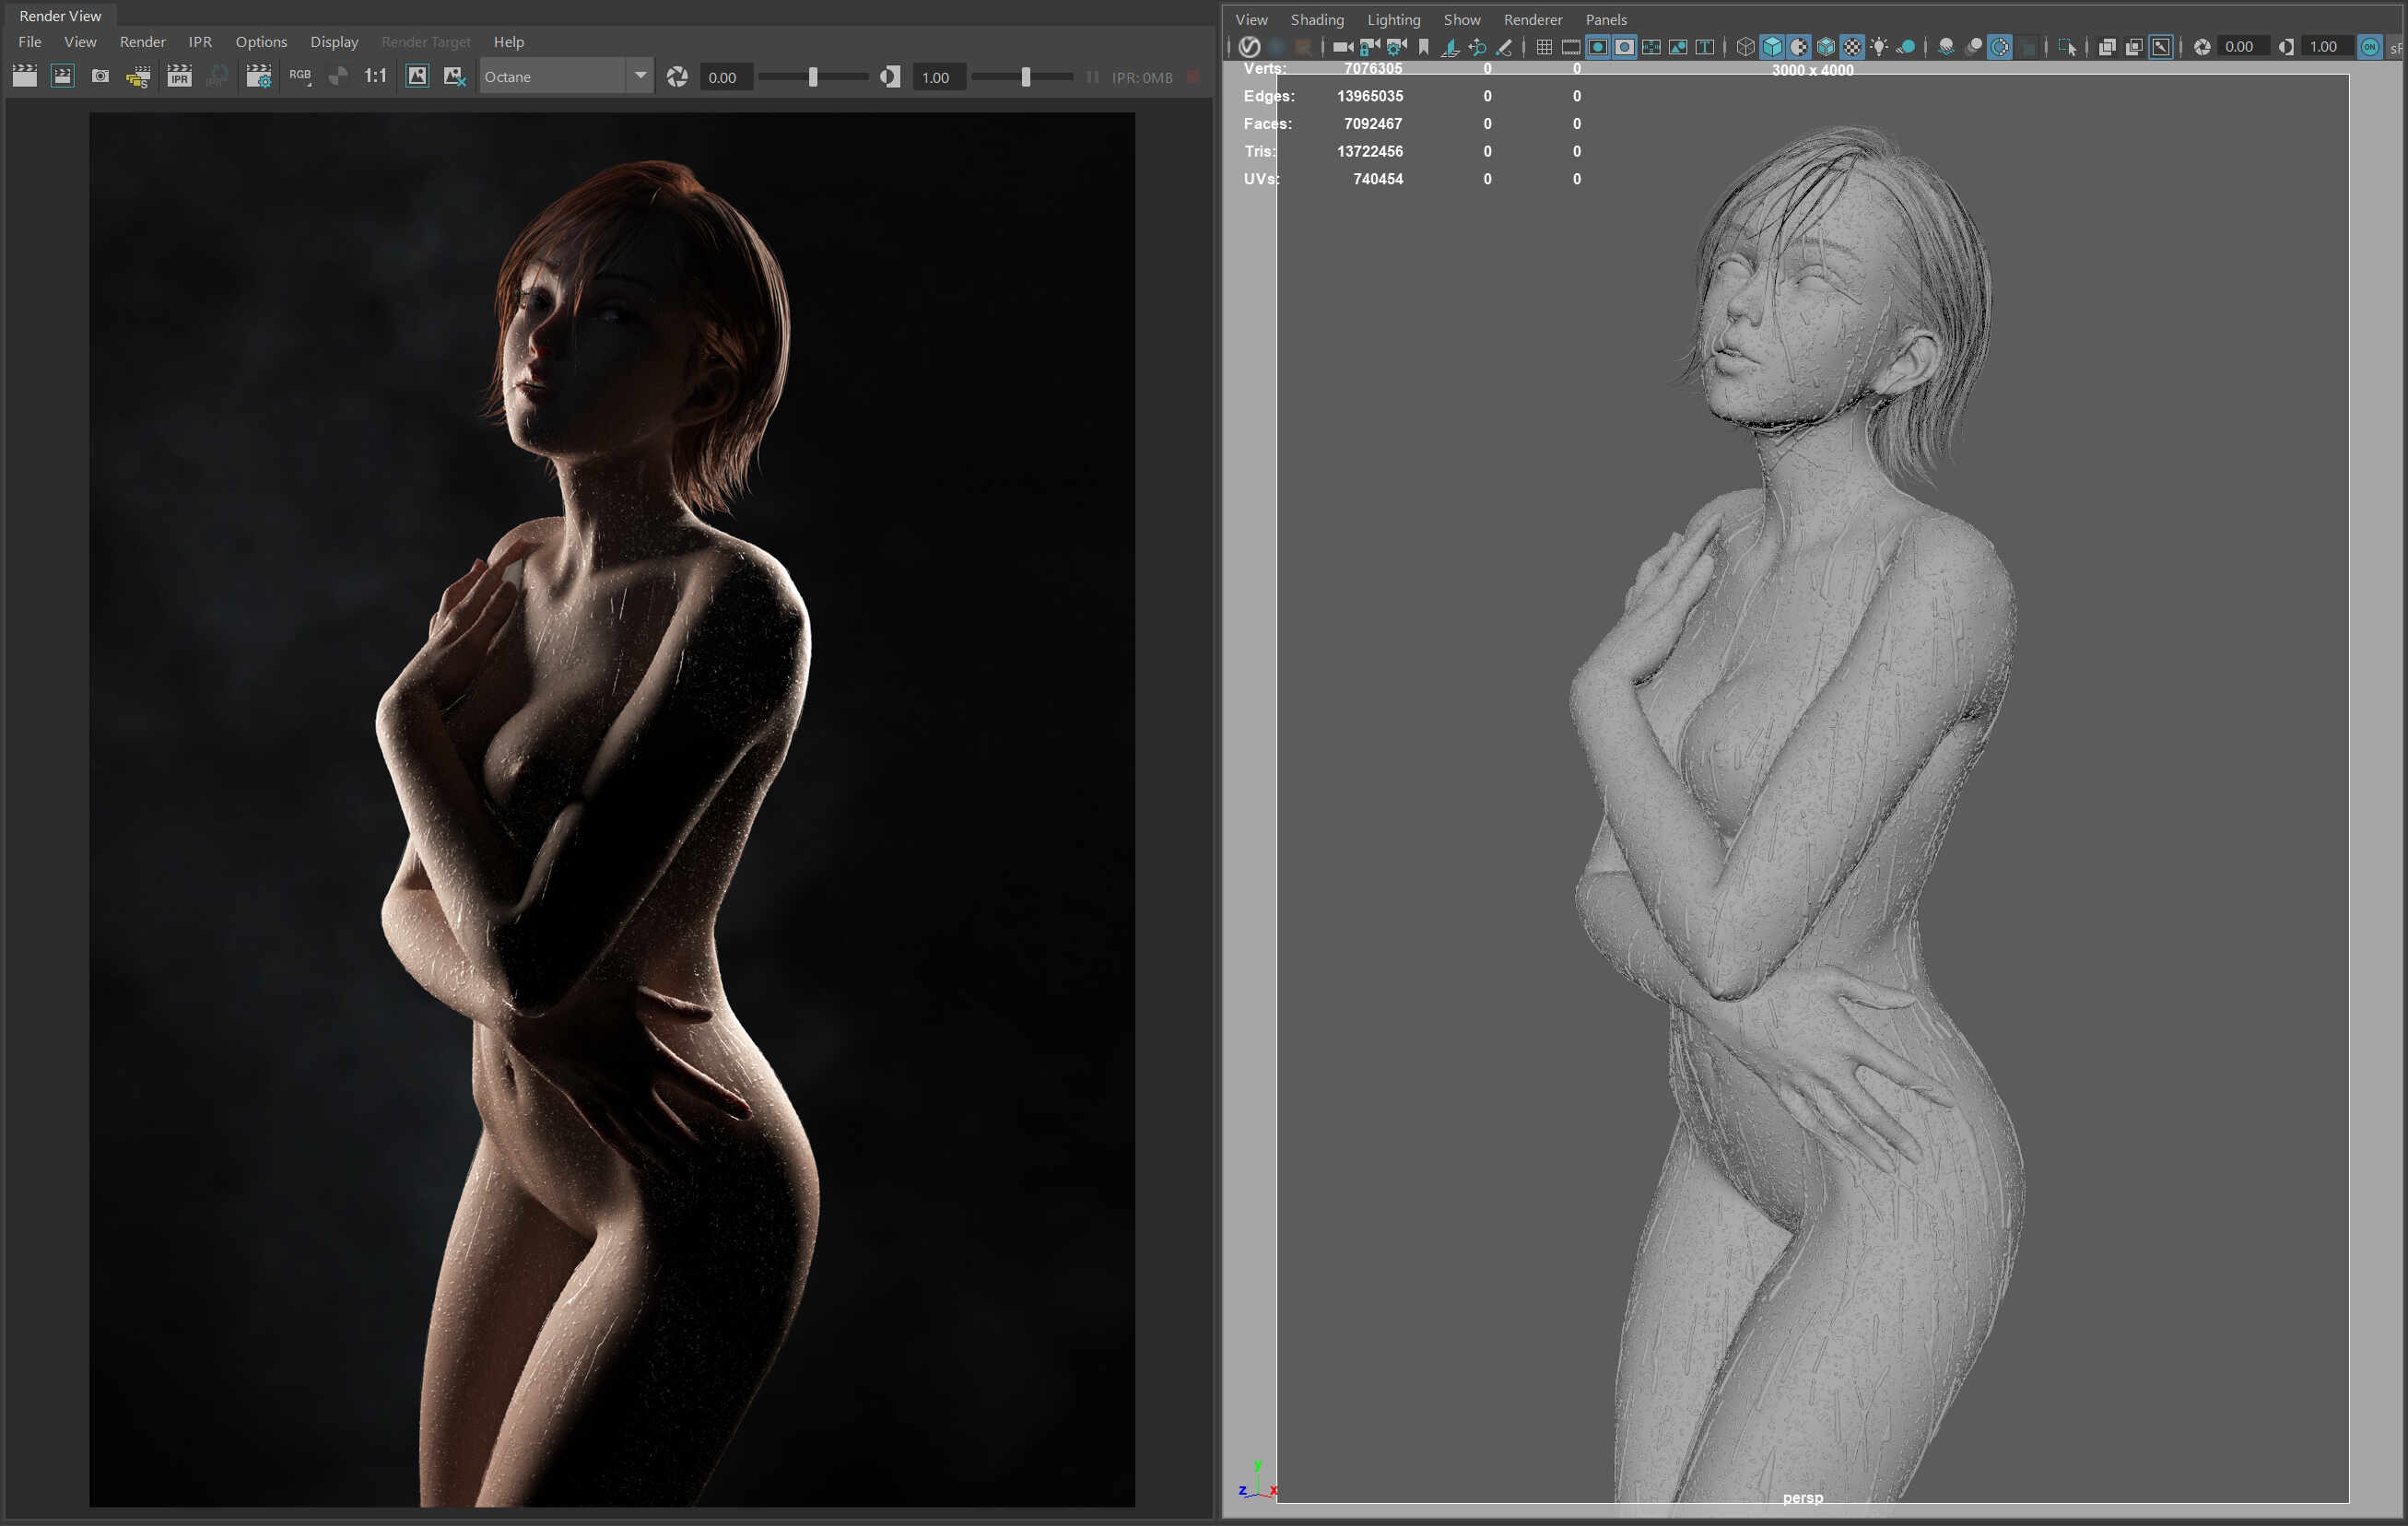Toggle Use all lights bulb icon

click(x=1879, y=47)
